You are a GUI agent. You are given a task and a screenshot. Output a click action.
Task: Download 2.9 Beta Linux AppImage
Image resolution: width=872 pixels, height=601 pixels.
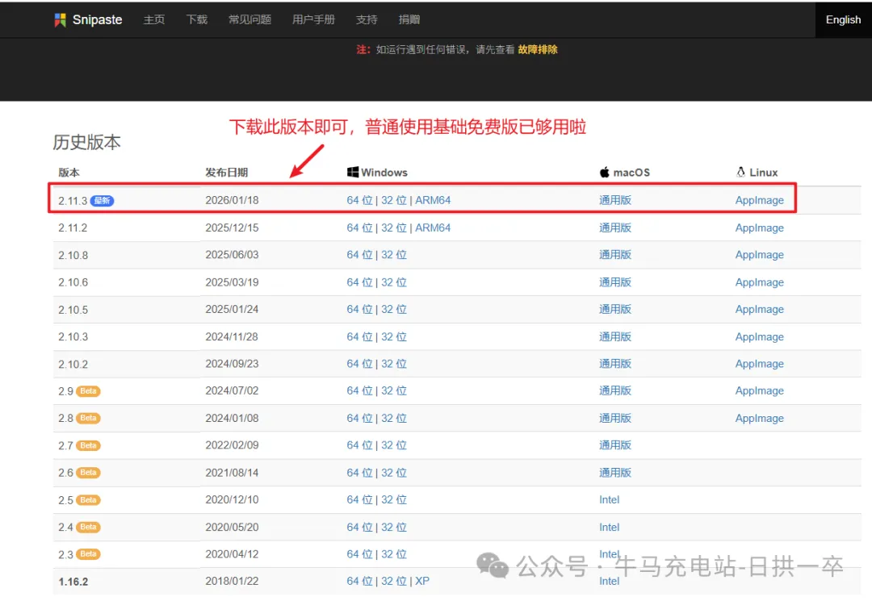pos(759,390)
